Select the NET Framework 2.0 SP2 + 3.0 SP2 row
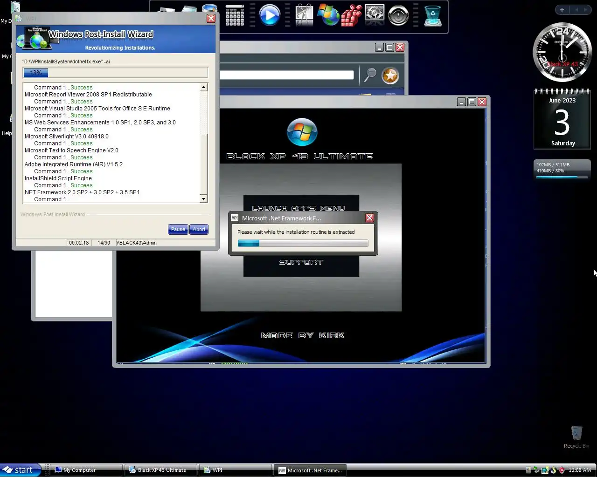The image size is (597, 477). click(82, 192)
